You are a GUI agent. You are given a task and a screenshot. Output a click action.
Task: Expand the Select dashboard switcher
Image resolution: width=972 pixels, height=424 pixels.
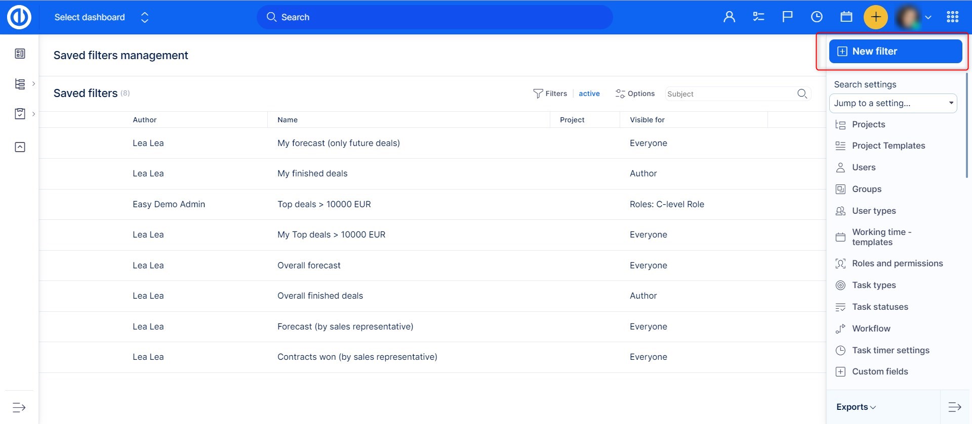tap(145, 18)
